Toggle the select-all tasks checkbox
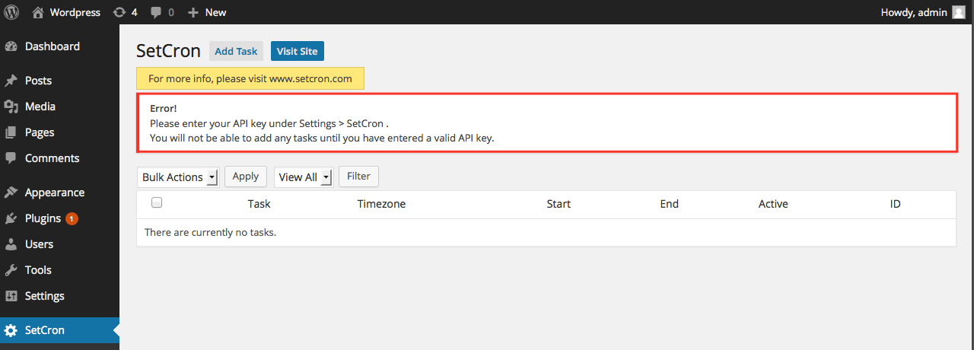Image resolution: width=974 pixels, height=350 pixels. pyautogui.click(x=157, y=202)
